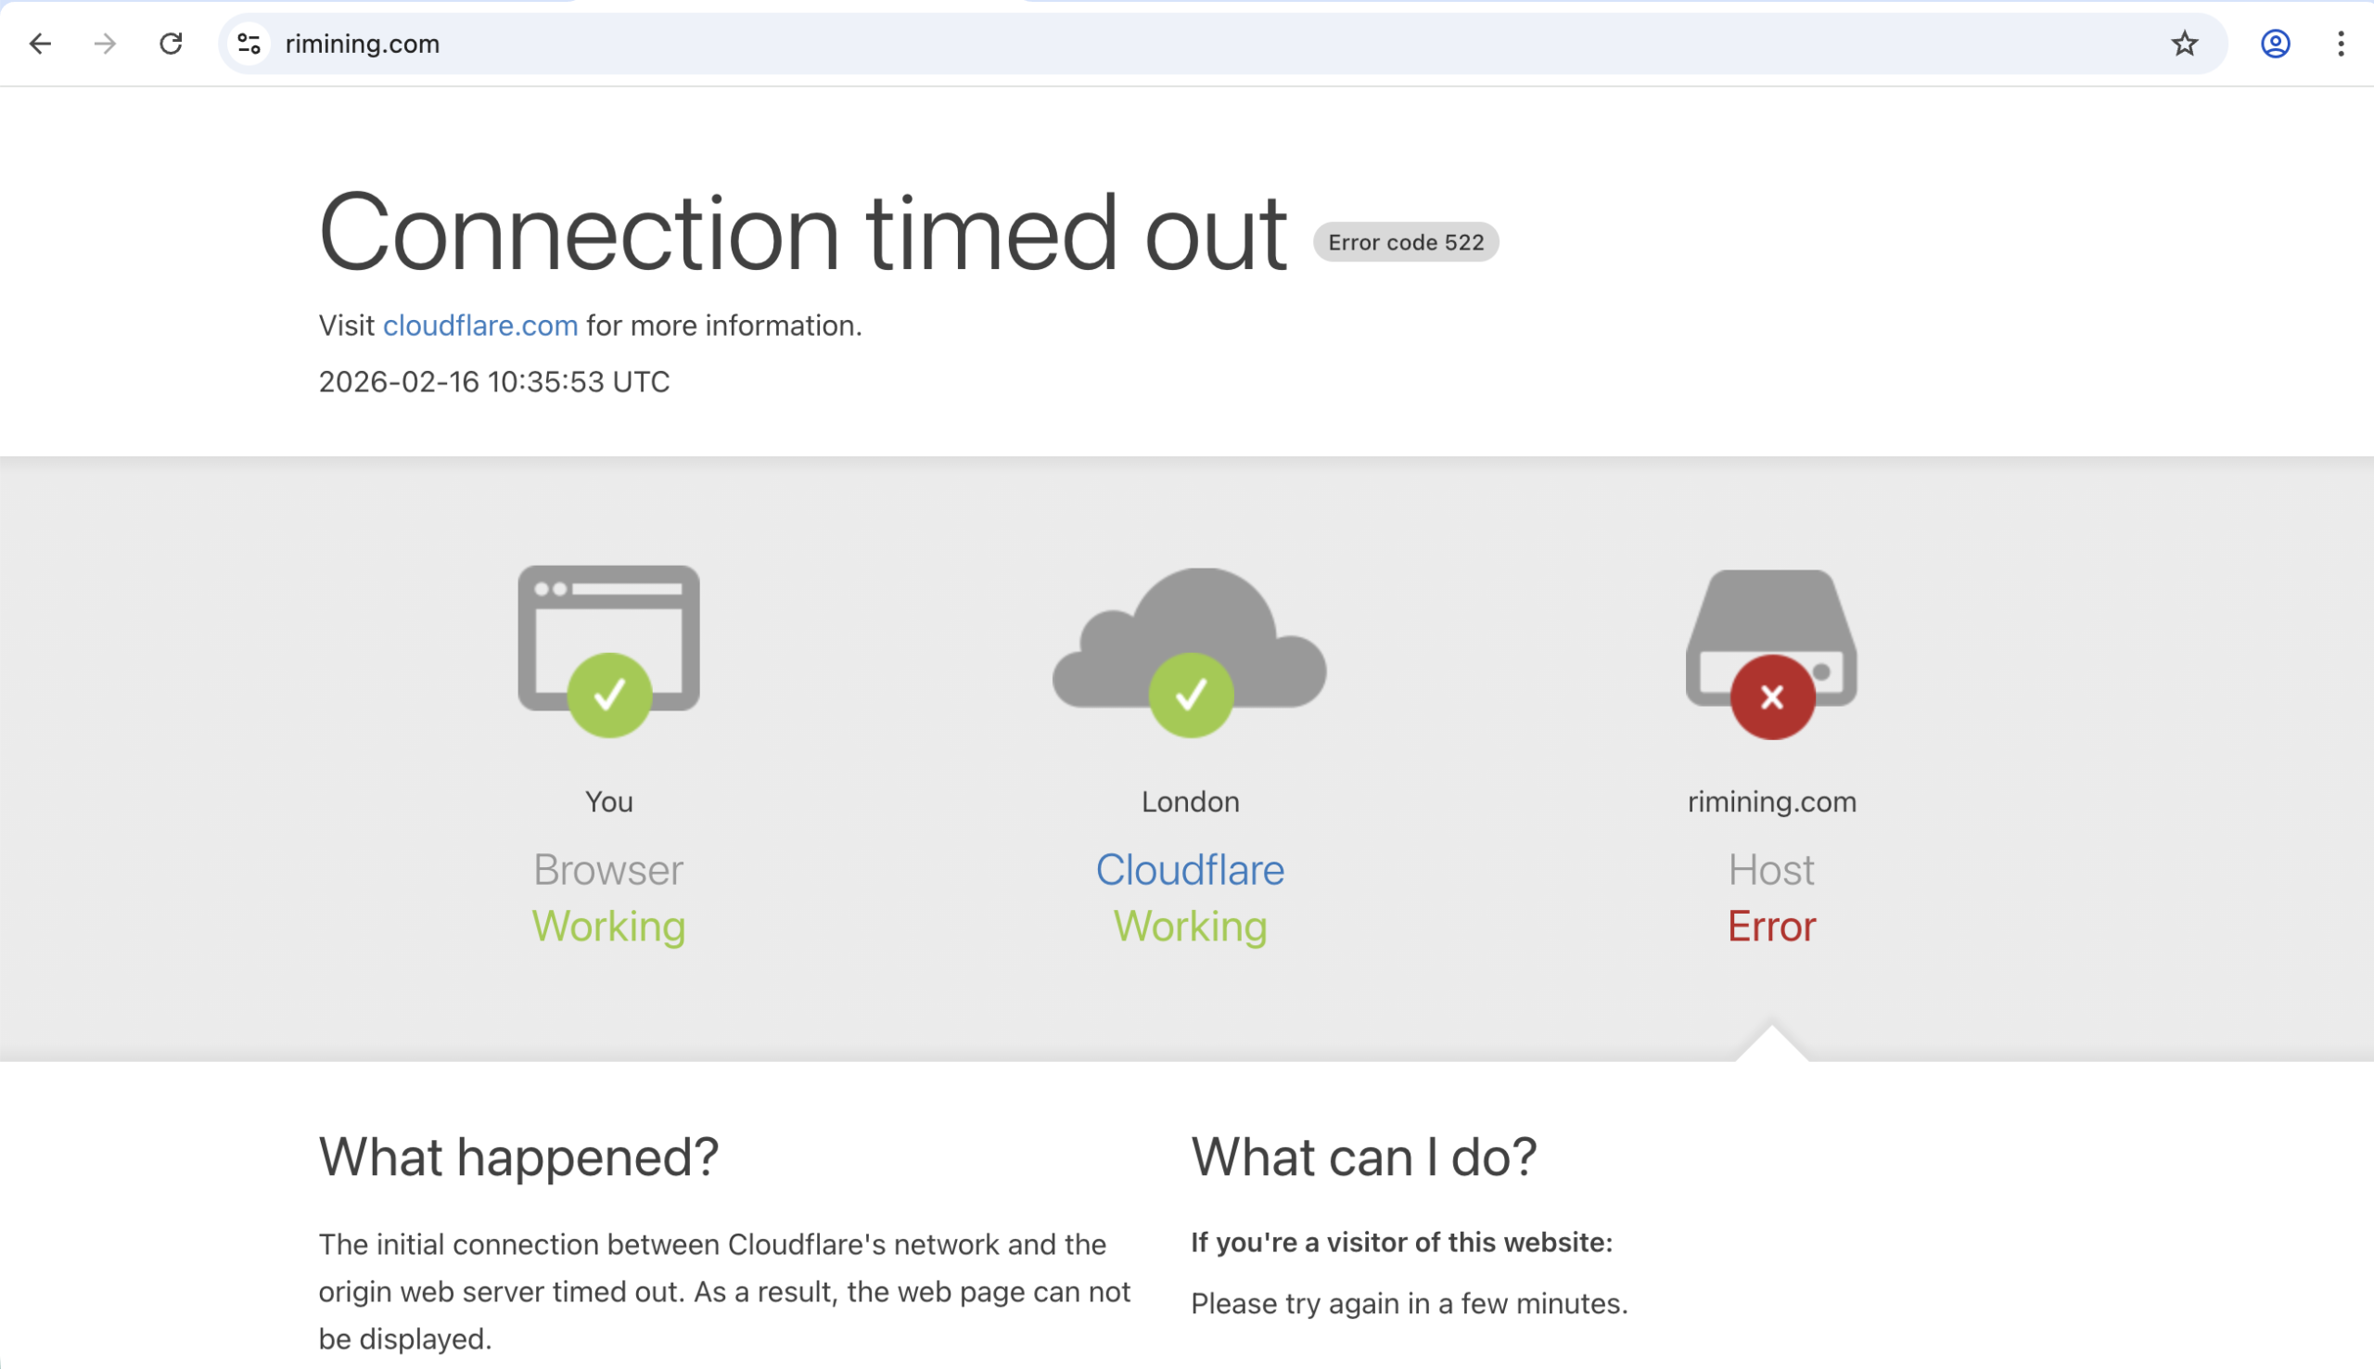Open site information icon in address bar
The width and height of the screenshot is (2374, 1369).
coord(249,44)
